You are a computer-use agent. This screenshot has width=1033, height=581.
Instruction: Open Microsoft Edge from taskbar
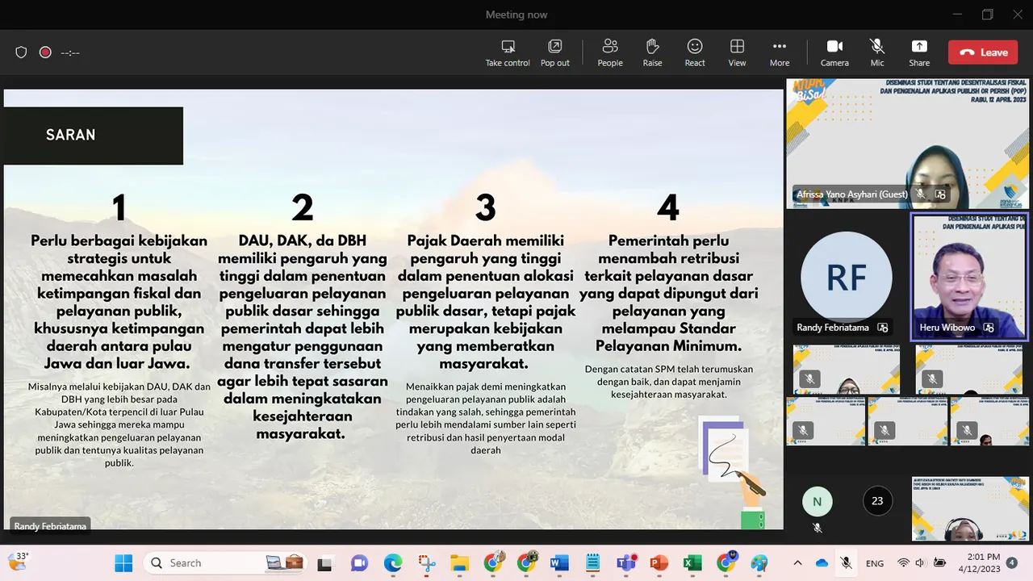(393, 562)
